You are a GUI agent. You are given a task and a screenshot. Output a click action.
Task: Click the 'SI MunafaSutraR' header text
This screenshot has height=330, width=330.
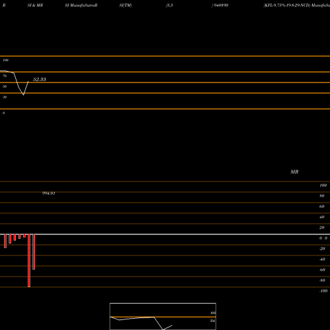tap(81, 5)
